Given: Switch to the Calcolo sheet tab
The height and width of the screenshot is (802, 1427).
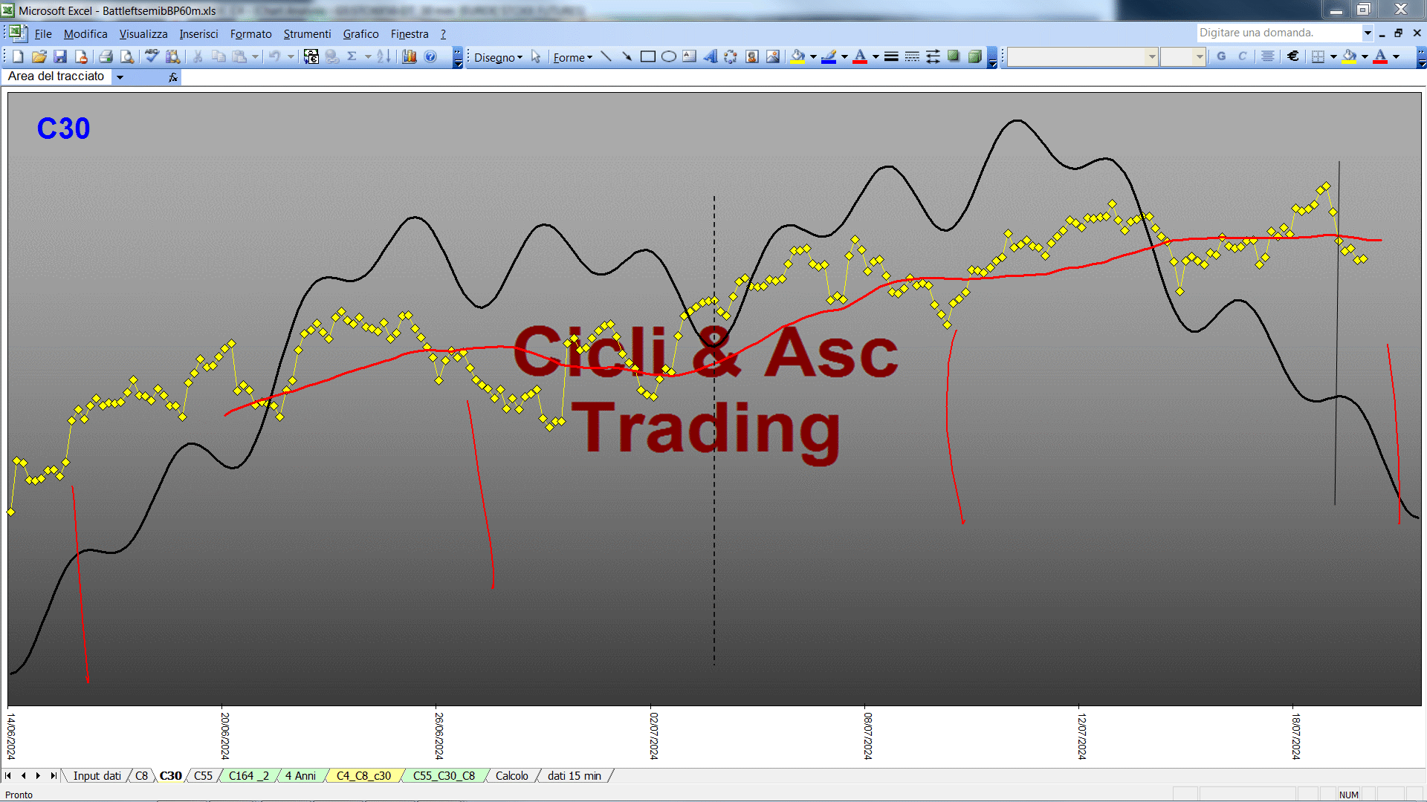Looking at the screenshot, I should 511,776.
